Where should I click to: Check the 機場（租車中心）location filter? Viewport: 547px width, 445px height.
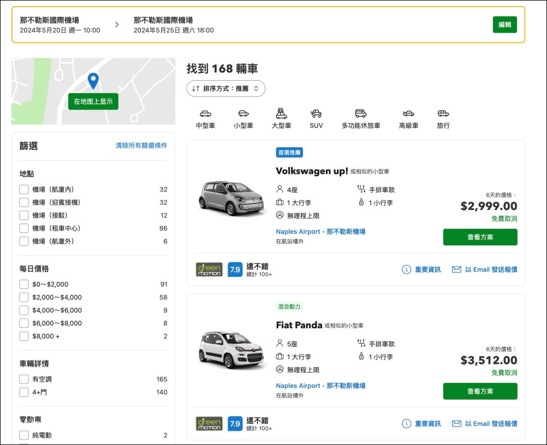tap(23, 228)
